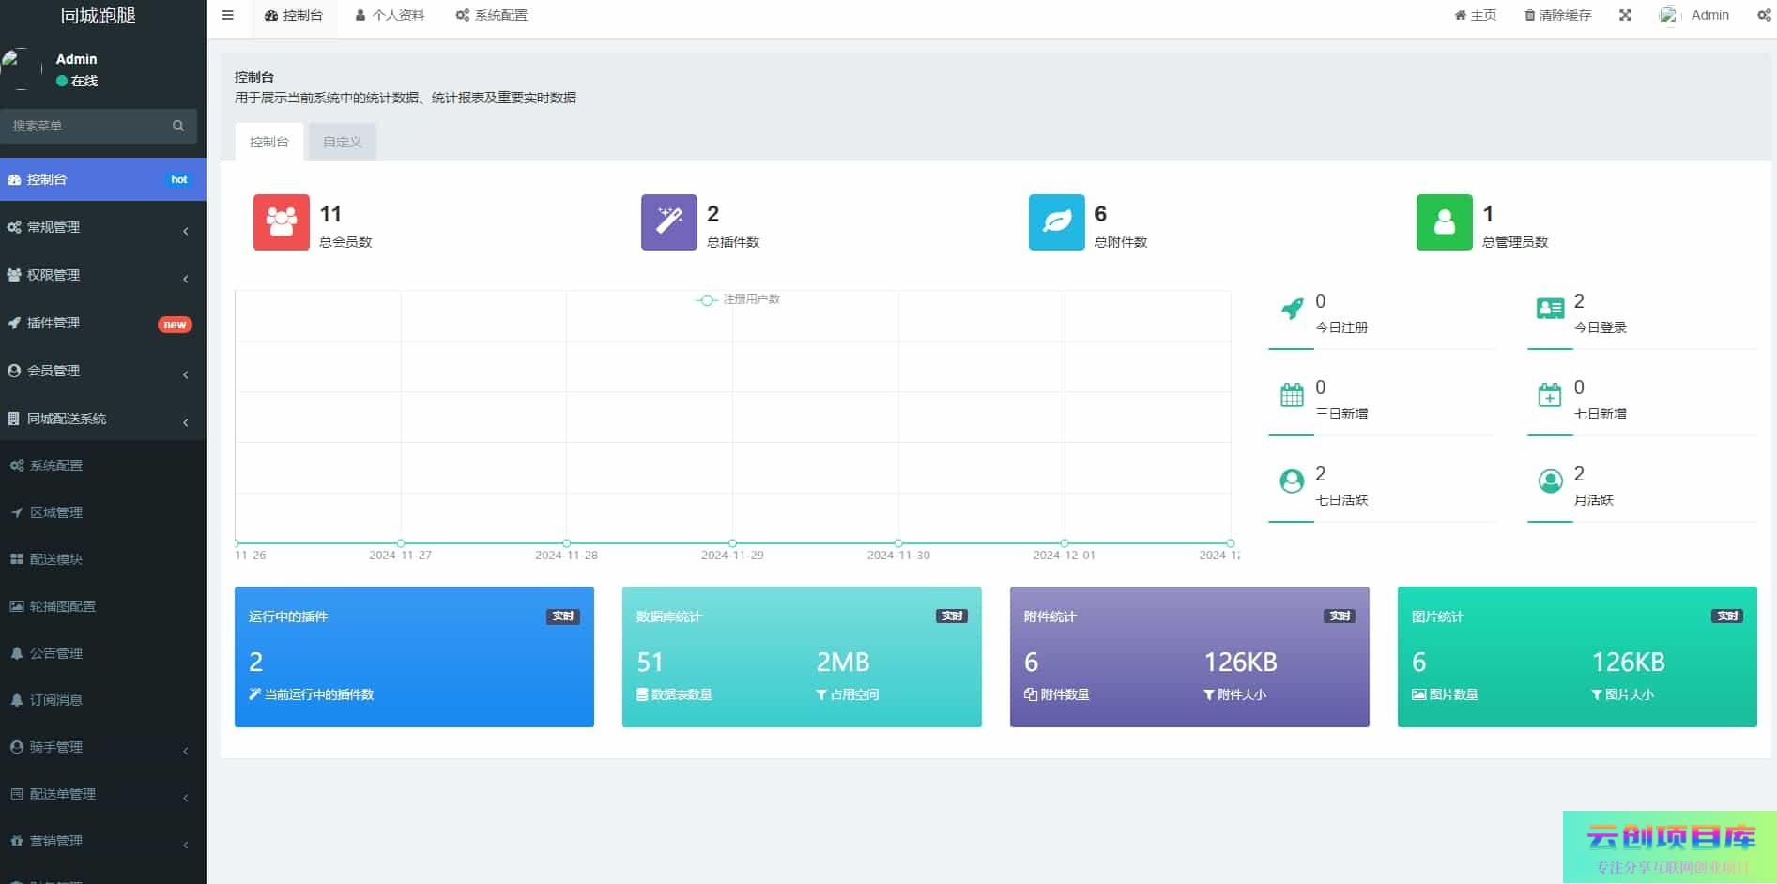This screenshot has width=1777, height=884.
Task: Click the rocket icon for 今日注册
Action: click(x=1292, y=309)
